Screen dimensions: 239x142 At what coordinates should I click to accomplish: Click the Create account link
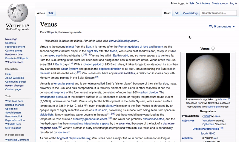pyautogui.click(x=220, y=4)
